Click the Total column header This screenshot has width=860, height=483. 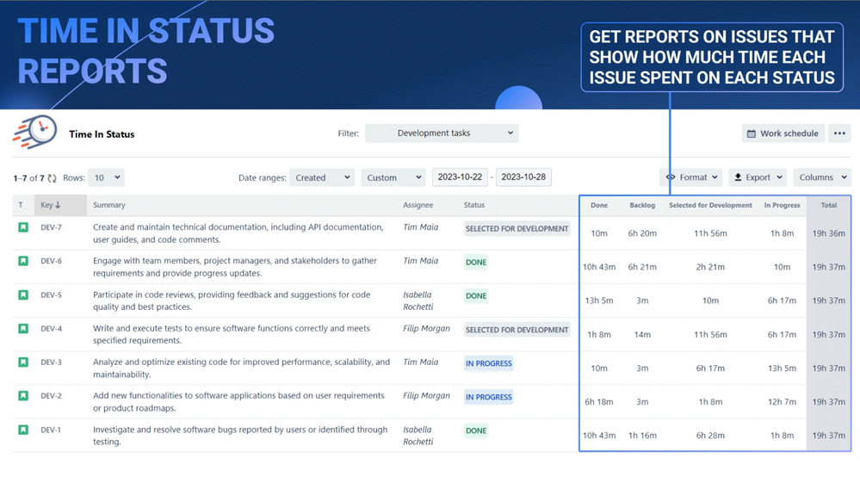[x=829, y=205]
